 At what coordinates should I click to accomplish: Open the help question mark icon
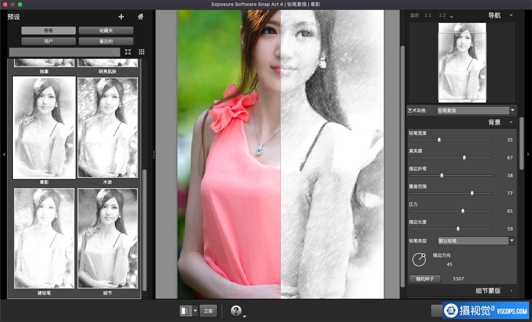[x=236, y=311]
